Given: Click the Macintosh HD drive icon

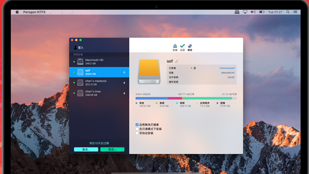Looking at the screenshot, I should tap(80, 61).
